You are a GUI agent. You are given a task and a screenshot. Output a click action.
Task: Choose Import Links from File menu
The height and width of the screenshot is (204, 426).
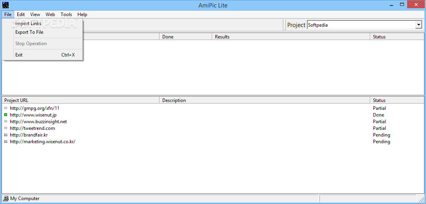42,24
